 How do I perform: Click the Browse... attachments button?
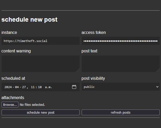(x=10, y=105)
